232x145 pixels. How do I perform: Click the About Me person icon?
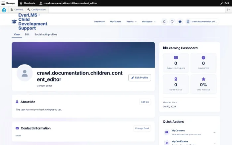(x=17, y=102)
